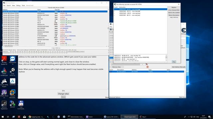Open Kernel tools menu in Memory Viewer
213x119 pixels.
[x=30, y=6]
